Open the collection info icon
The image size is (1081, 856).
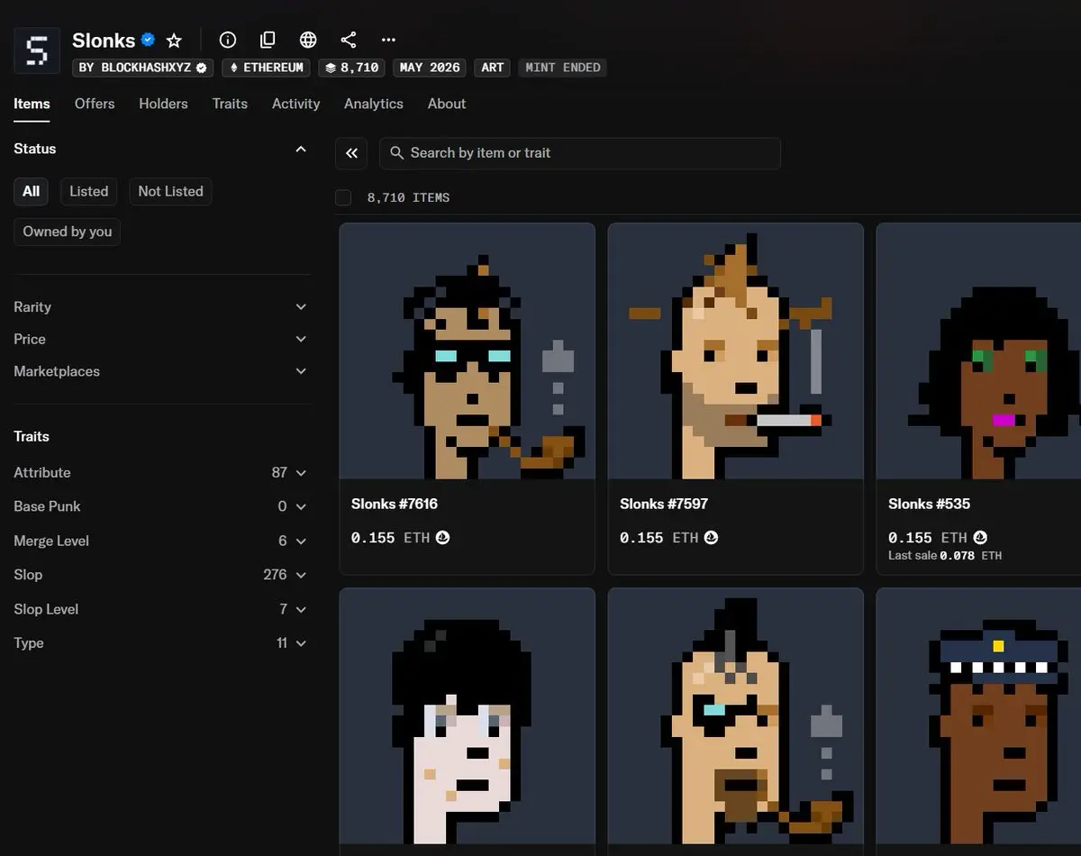pos(228,40)
